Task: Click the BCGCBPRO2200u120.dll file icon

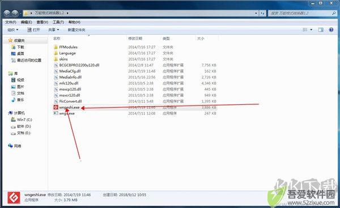Action: pos(56,65)
